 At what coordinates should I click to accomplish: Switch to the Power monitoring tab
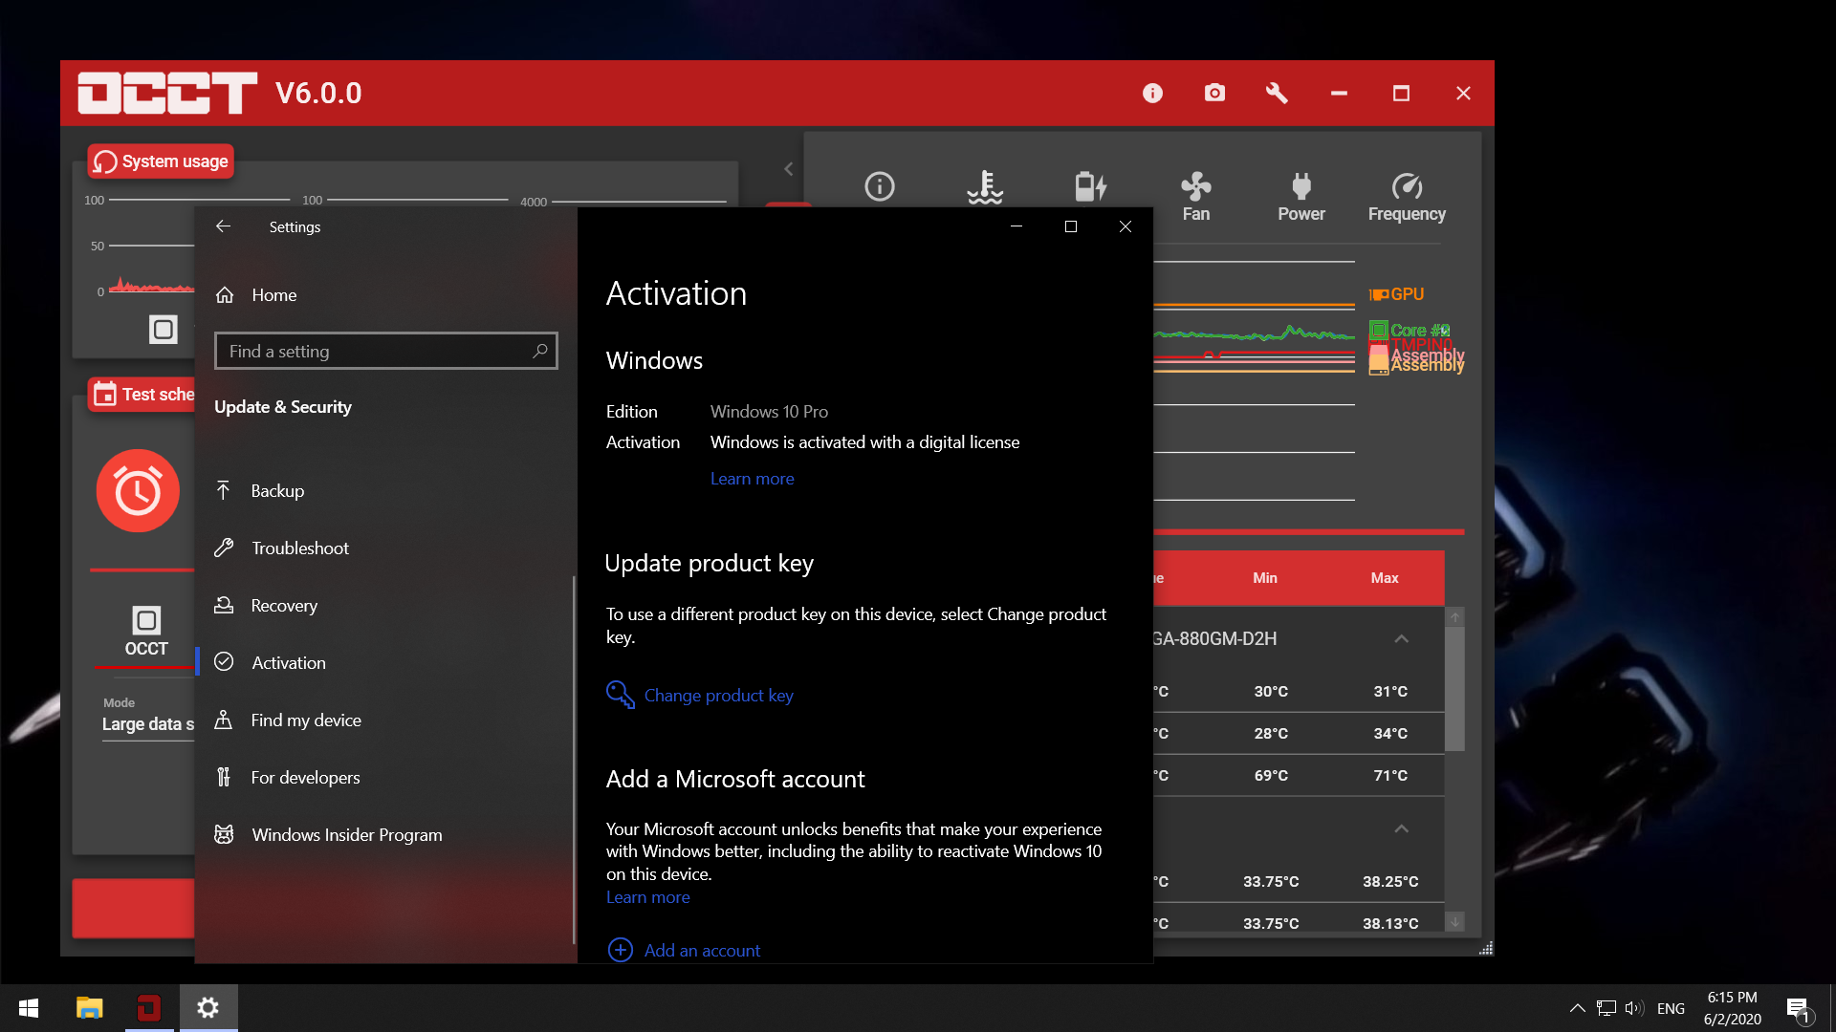(1301, 198)
